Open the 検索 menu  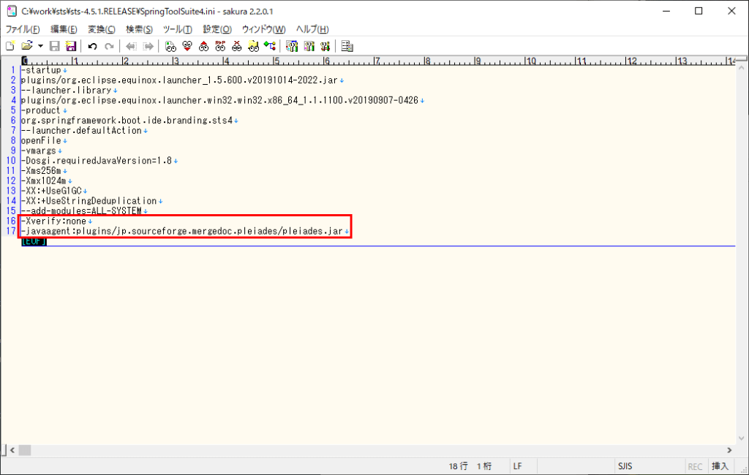click(x=138, y=29)
